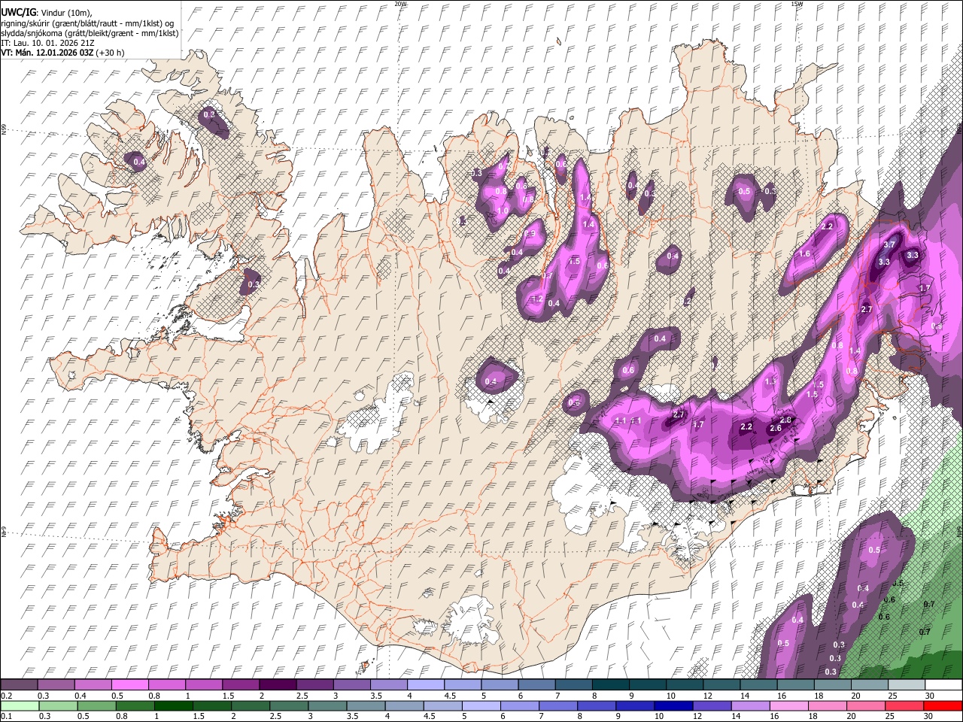Select the bright red 30 swatch, bottom legend row
963x722 pixels.
[x=942, y=705]
